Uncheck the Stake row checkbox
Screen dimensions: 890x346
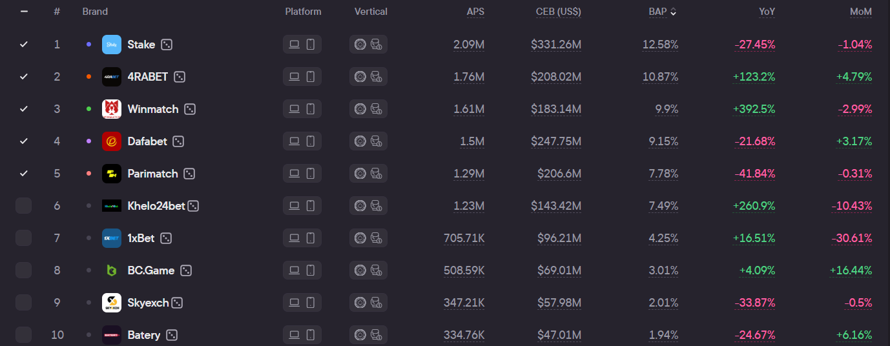pos(24,45)
